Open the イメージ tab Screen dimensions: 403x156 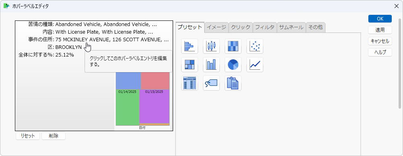coord(217,27)
